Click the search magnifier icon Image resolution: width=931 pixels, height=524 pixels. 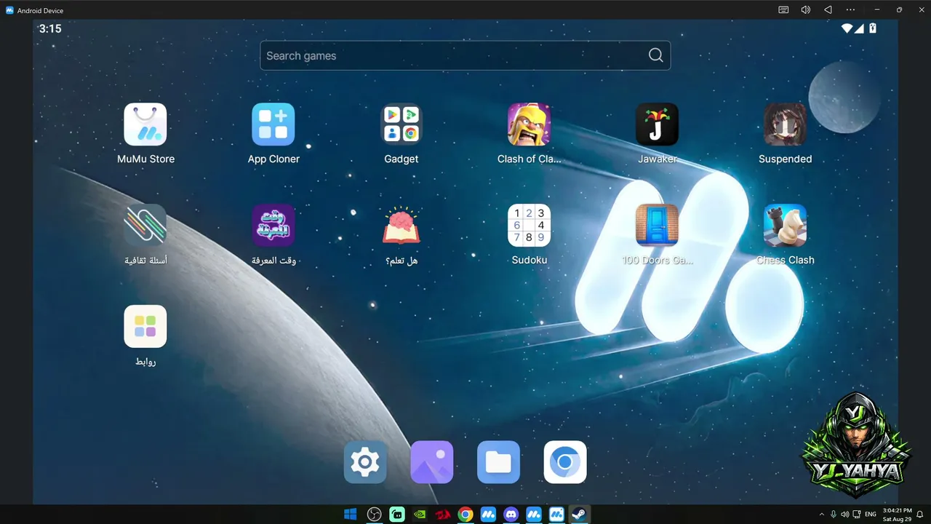[x=655, y=56]
